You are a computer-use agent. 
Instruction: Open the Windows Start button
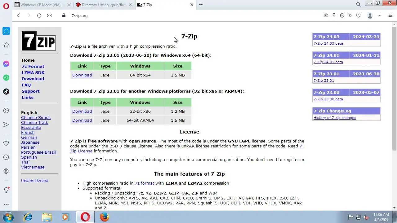(7, 217)
